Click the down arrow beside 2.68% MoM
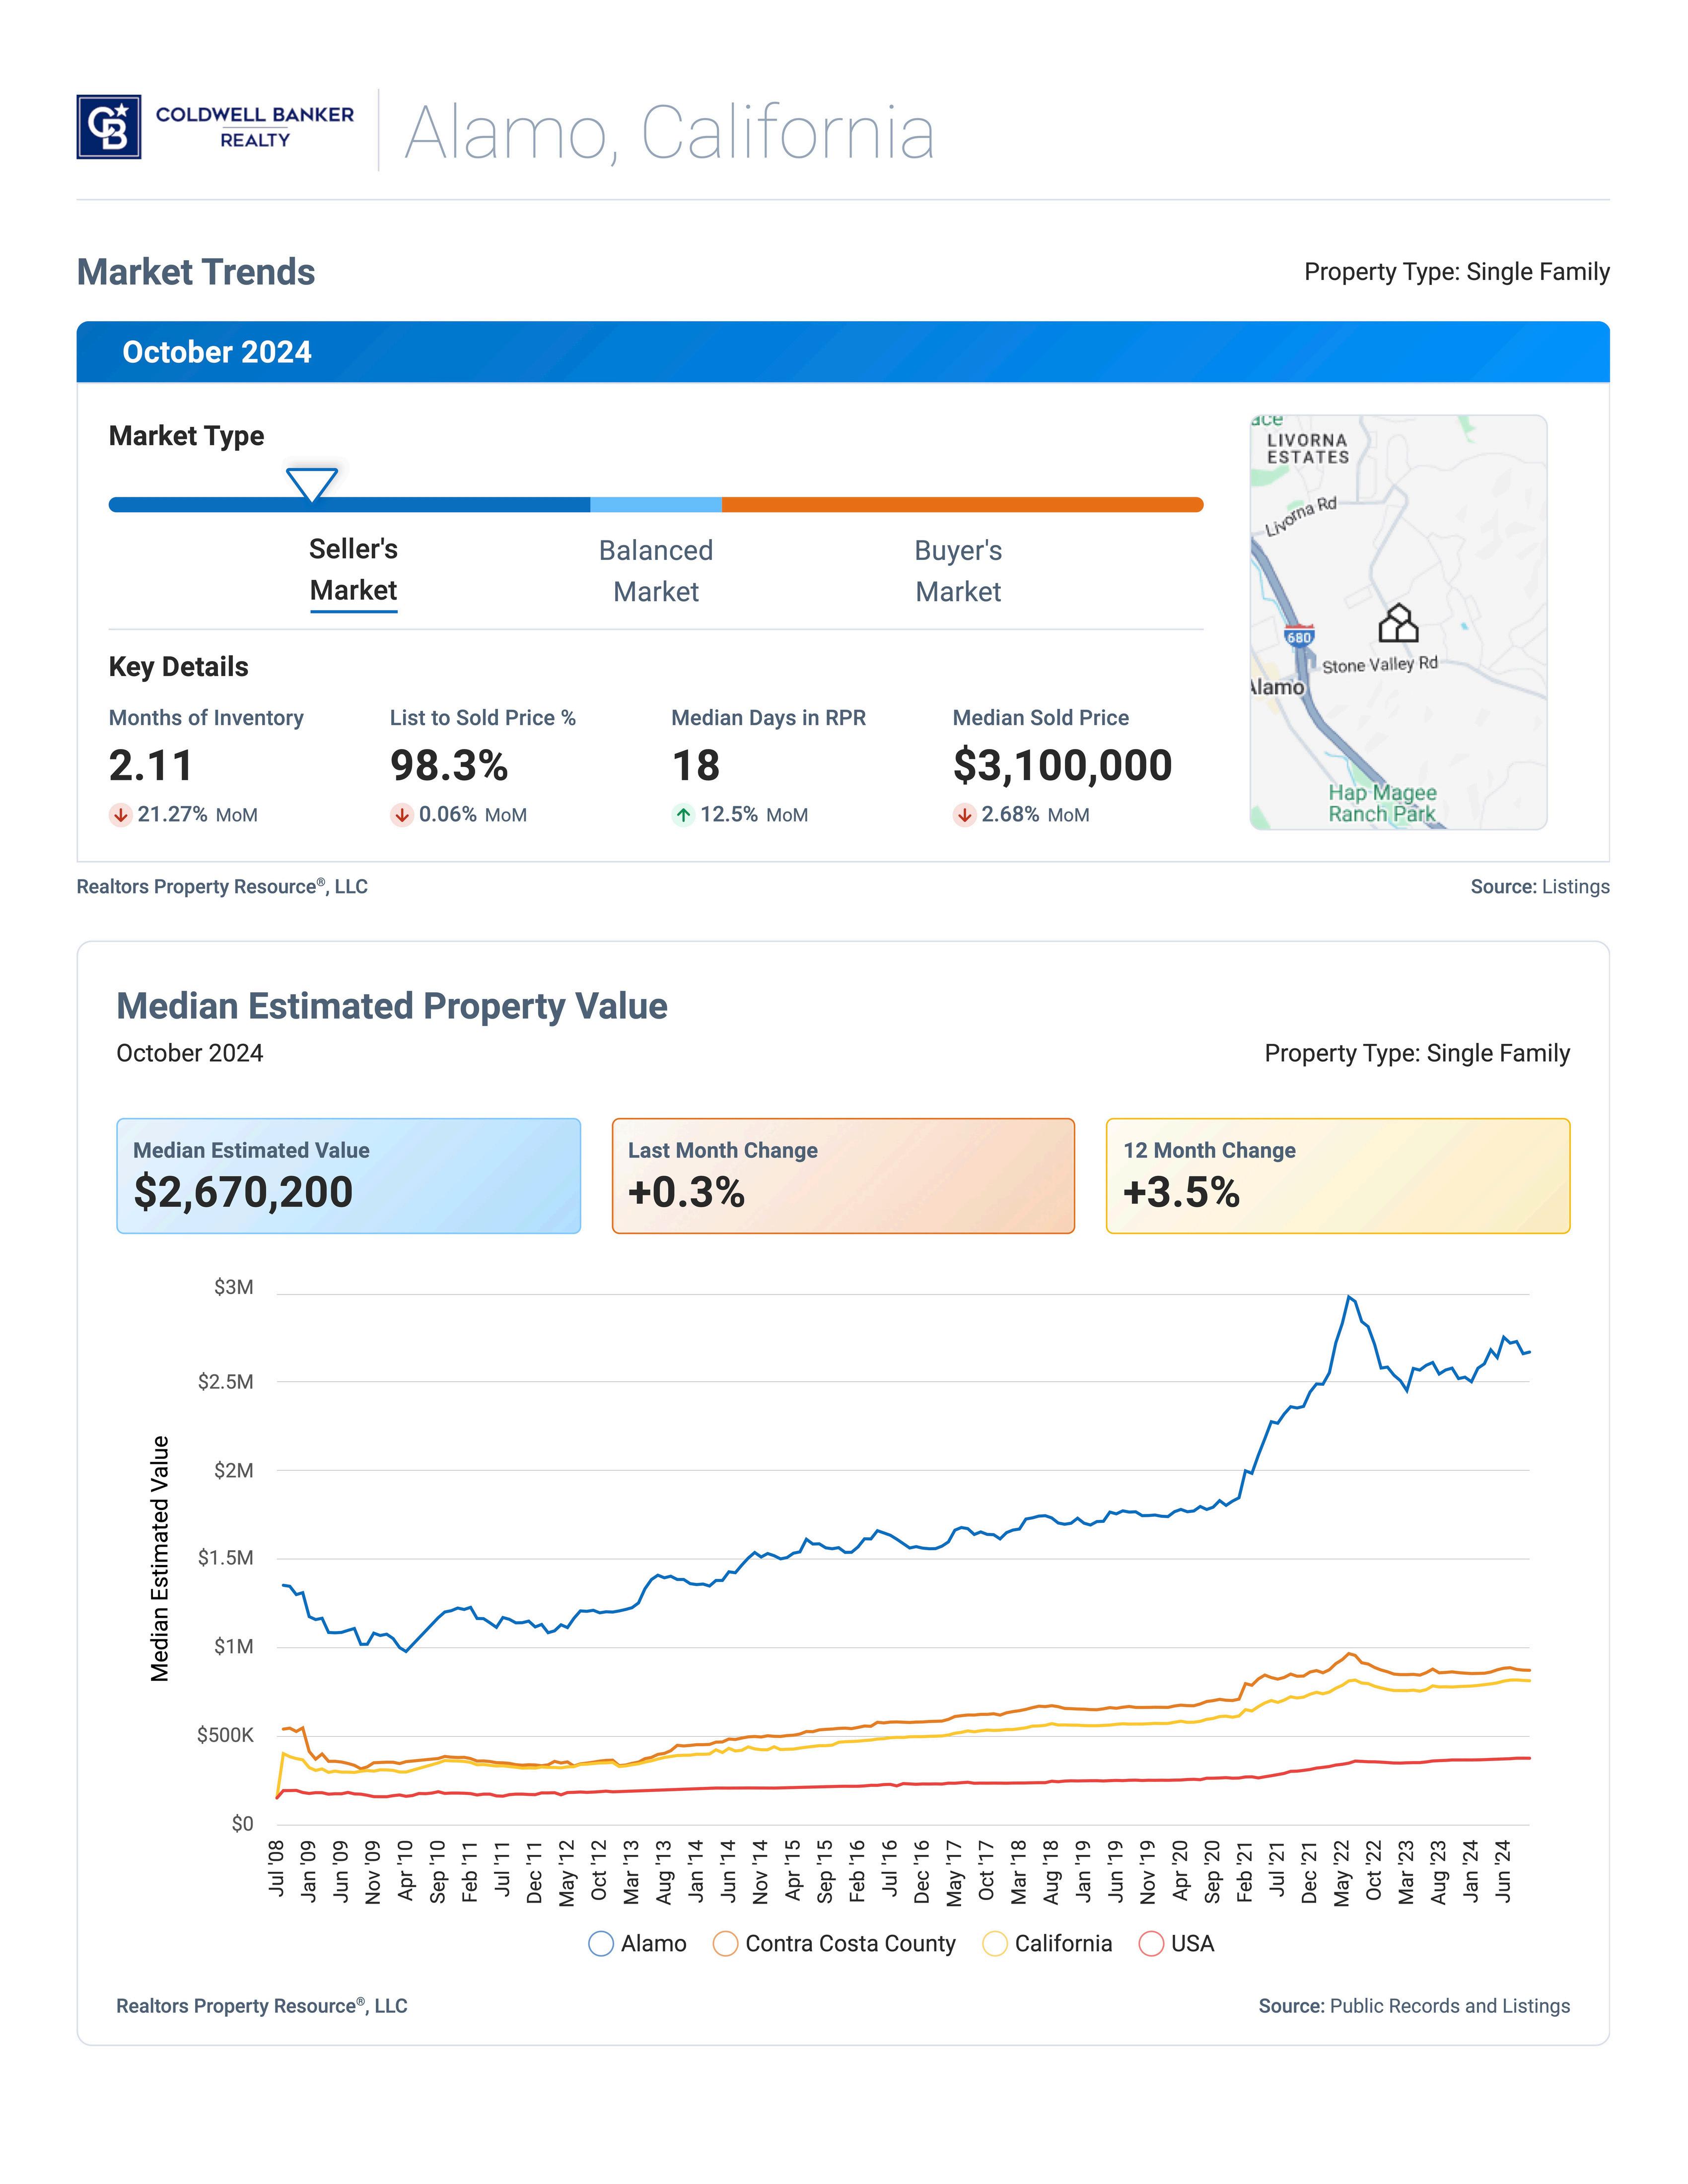 (964, 815)
